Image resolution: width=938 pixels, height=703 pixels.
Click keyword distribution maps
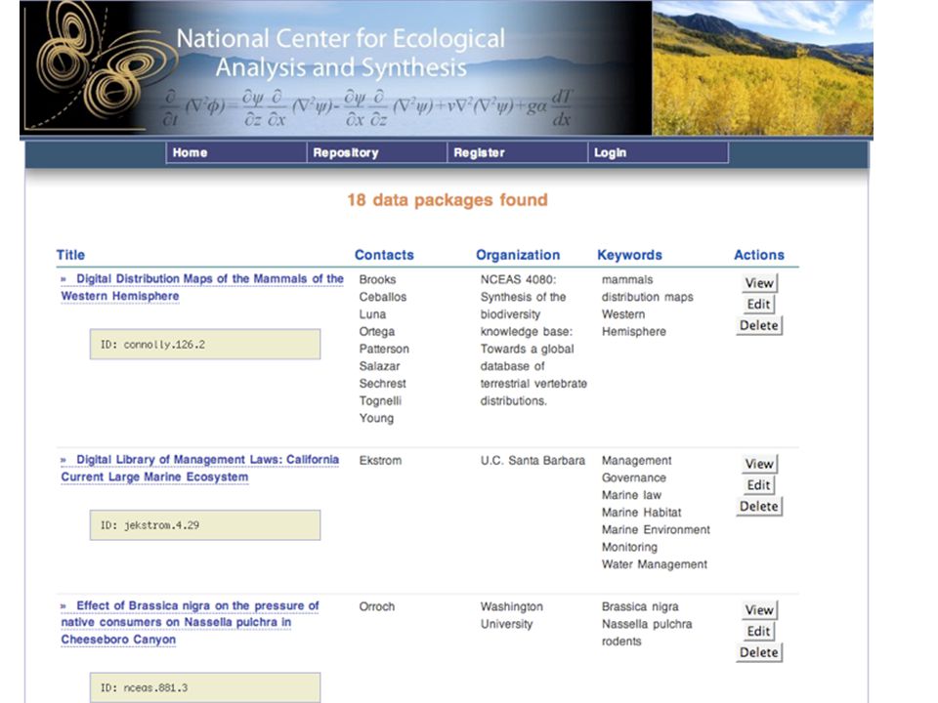pyautogui.click(x=647, y=297)
